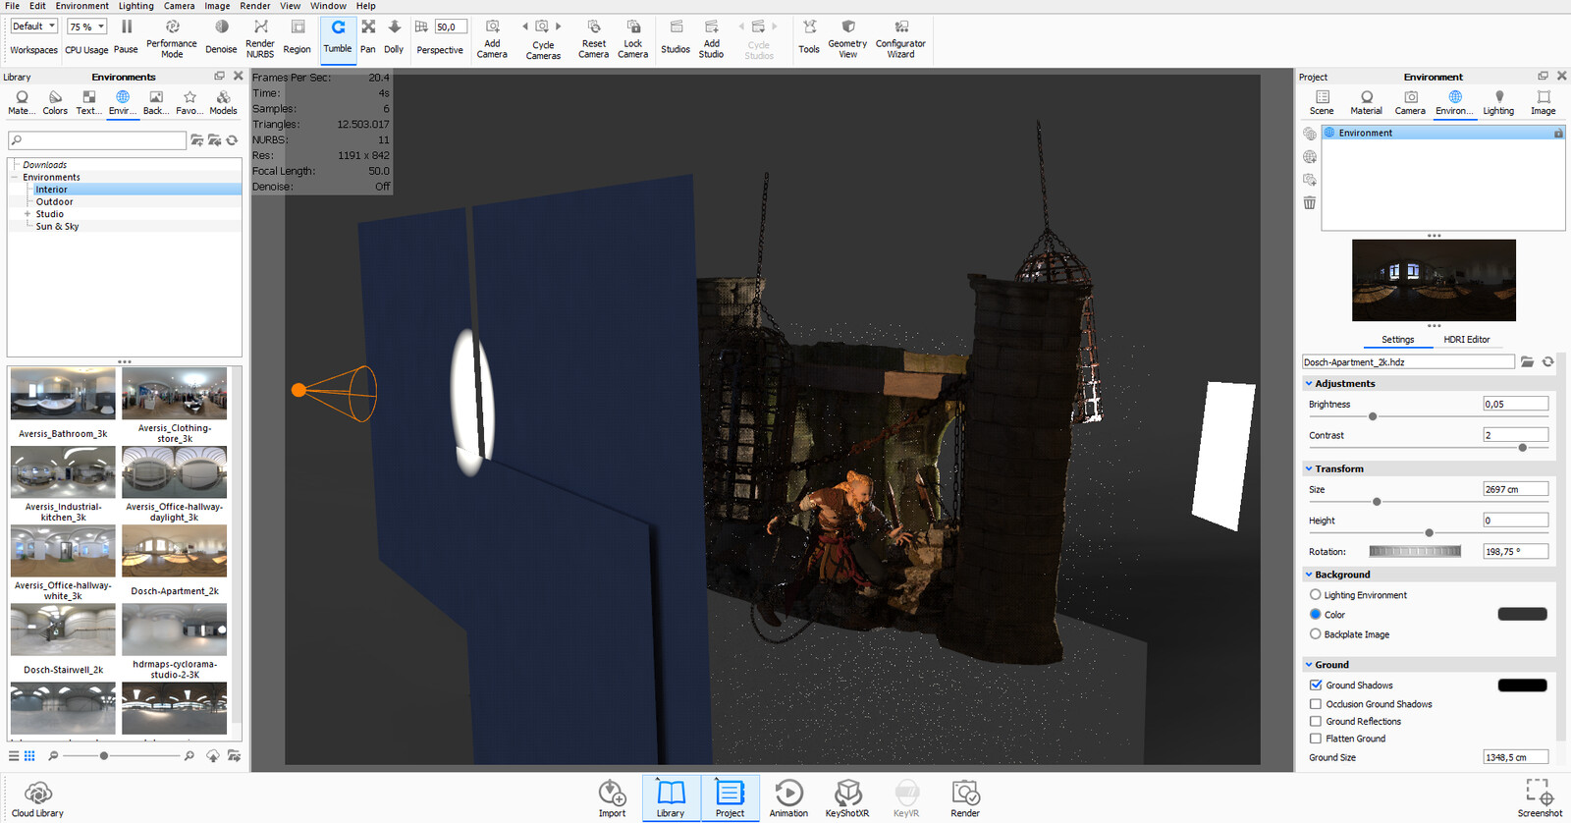Screen dimensions: 1571x823
Task: Click Add Studio
Action: (712, 38)
